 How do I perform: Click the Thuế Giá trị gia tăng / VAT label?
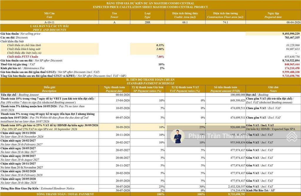click(x=18, y=64)
